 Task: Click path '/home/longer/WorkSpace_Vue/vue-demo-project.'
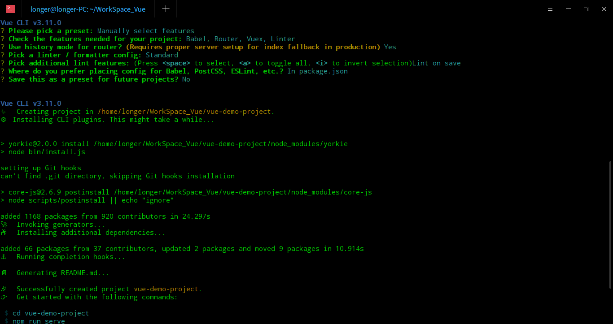click(x=186, y=112)
